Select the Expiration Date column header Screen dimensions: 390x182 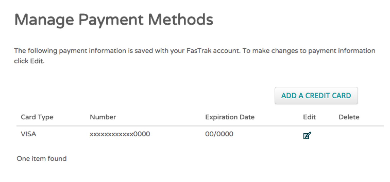(x=230, y=117)
